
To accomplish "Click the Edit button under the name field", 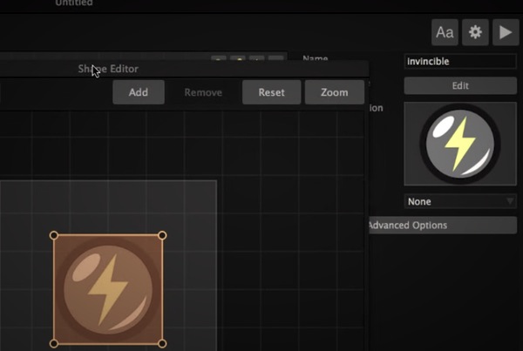I will [x=460, y=85].
